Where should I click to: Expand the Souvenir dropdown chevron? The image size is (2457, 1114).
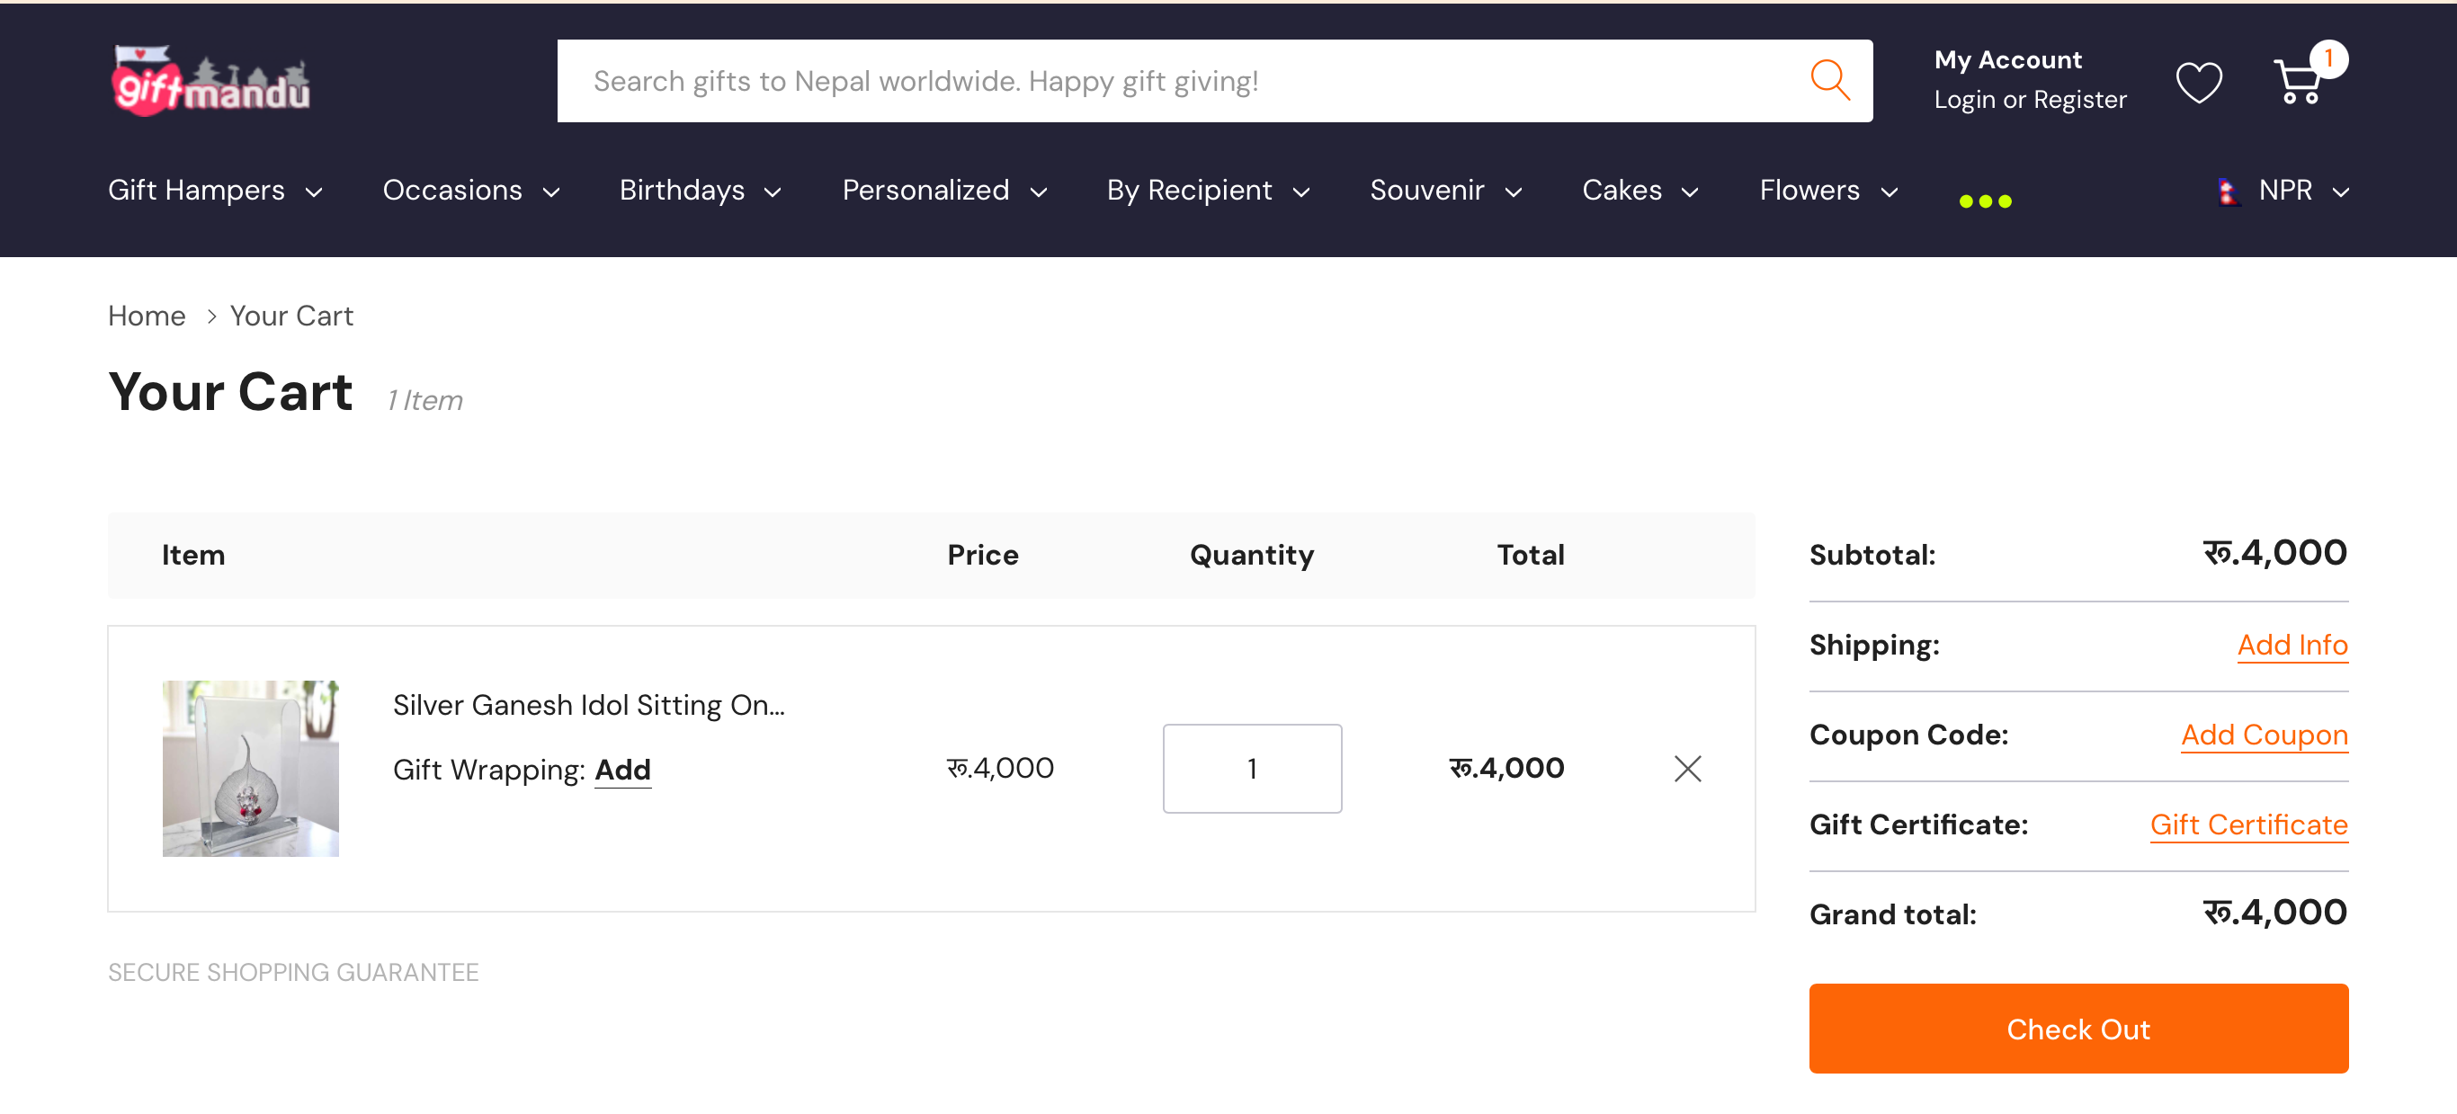1513,192
